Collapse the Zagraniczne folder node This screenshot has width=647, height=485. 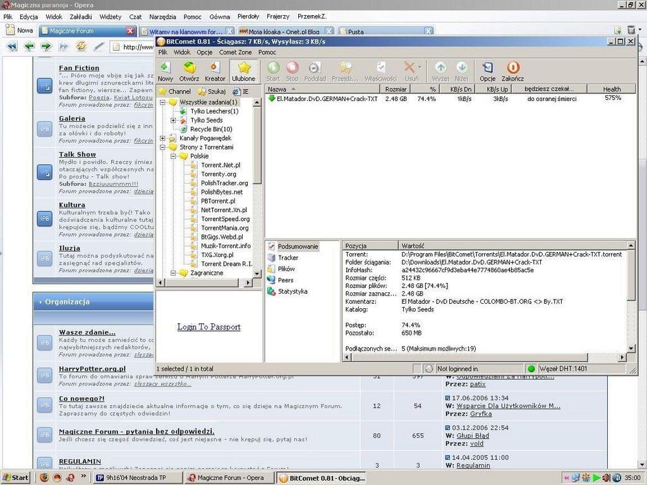(173, 273)
